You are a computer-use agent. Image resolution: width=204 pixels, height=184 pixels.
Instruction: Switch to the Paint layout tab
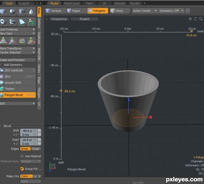click(89, 3)
